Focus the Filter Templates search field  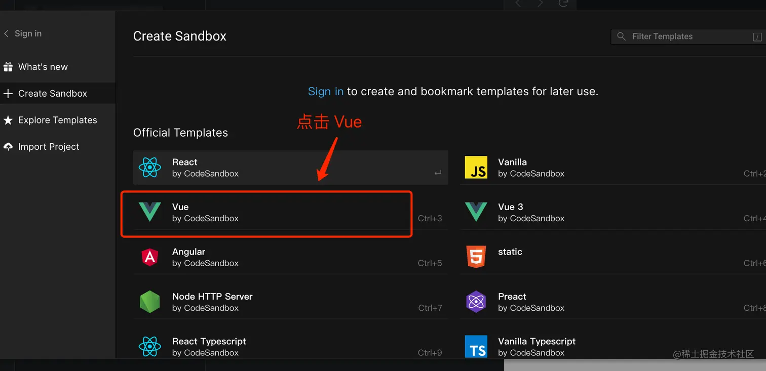(x=689, y=36)
